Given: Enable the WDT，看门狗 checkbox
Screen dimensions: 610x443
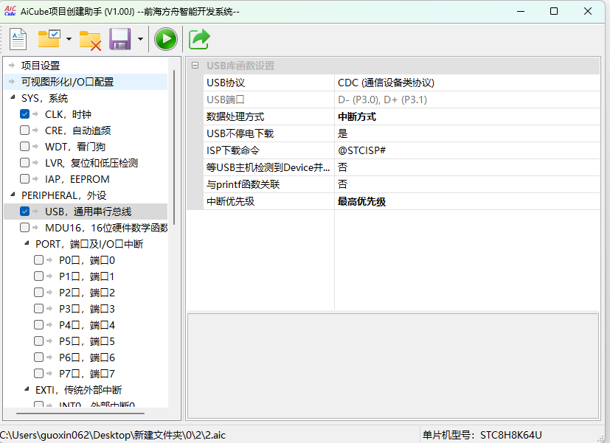Looking at the screenshot, I should point(25,147).
